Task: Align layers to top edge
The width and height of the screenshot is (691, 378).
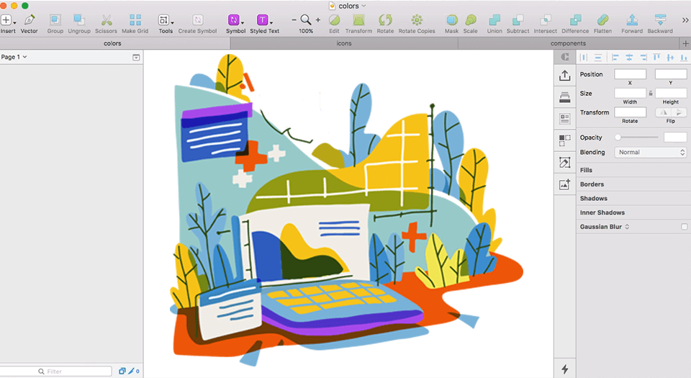Action: coord(657,58)
